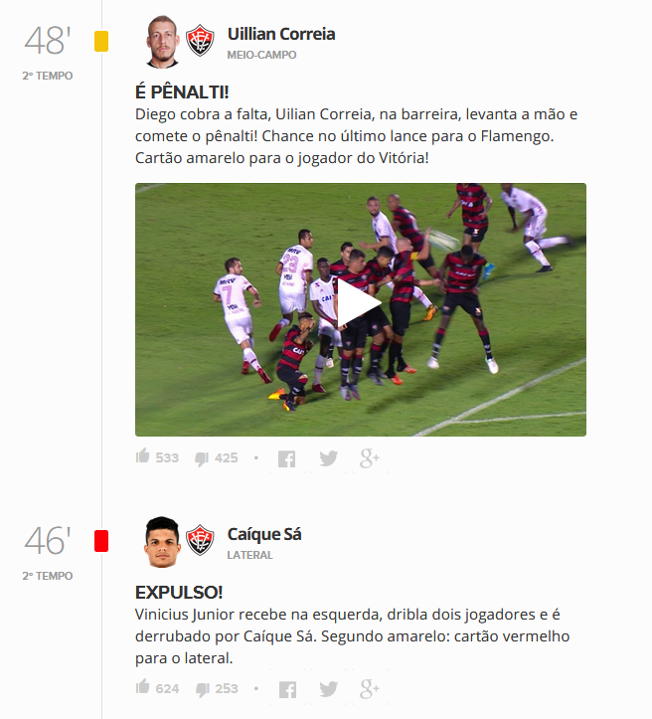Share the penalty post on Twitter
Viewport: 652px width, 719px height.
point(329,458)
